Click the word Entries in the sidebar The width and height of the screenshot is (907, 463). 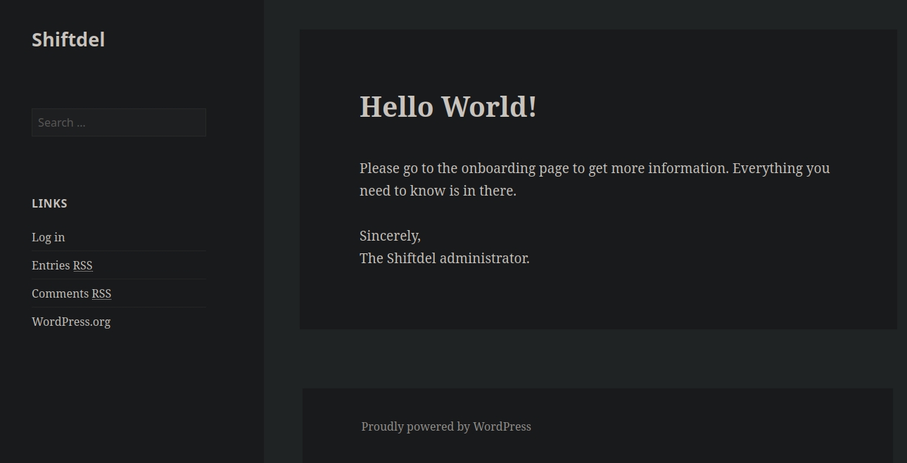click(x=51, y=265)
